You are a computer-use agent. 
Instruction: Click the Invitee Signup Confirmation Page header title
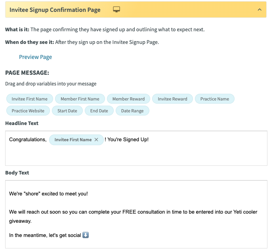click(x=55, y=9)
